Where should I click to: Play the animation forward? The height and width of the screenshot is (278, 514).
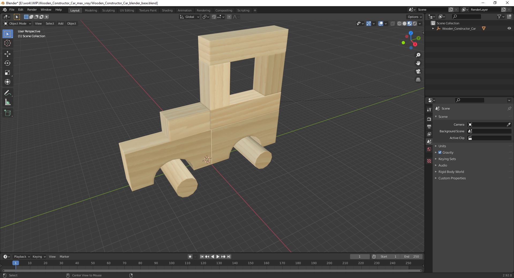pyautogui.click(x=218, y=257)
